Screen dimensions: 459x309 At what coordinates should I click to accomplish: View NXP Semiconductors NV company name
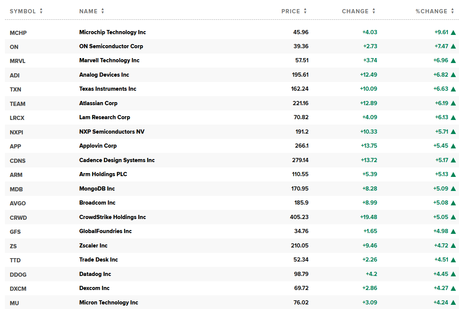pos(112,132)
